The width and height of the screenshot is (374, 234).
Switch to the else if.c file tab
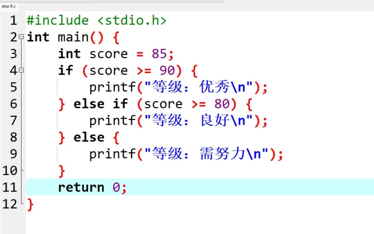pos(9,6)
